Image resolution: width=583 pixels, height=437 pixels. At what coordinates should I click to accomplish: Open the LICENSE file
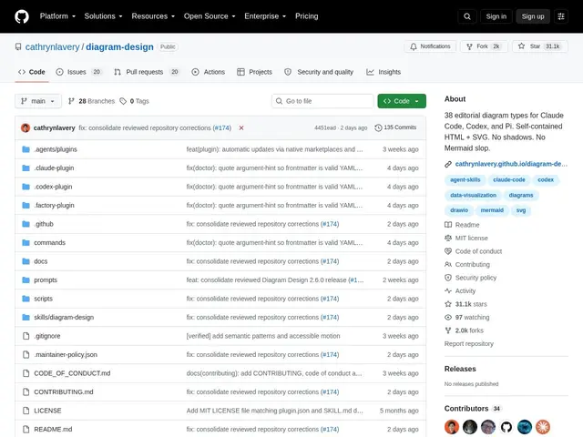coord(47,411)
